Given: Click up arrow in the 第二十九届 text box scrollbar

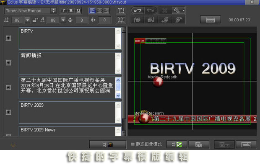Looking at the screenshot, I should [118, 80].
